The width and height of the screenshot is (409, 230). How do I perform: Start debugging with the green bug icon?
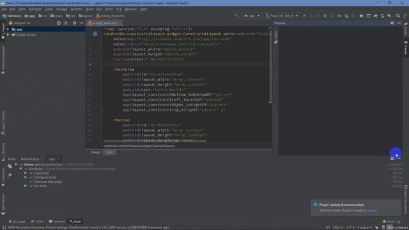[x=325, y=16]
